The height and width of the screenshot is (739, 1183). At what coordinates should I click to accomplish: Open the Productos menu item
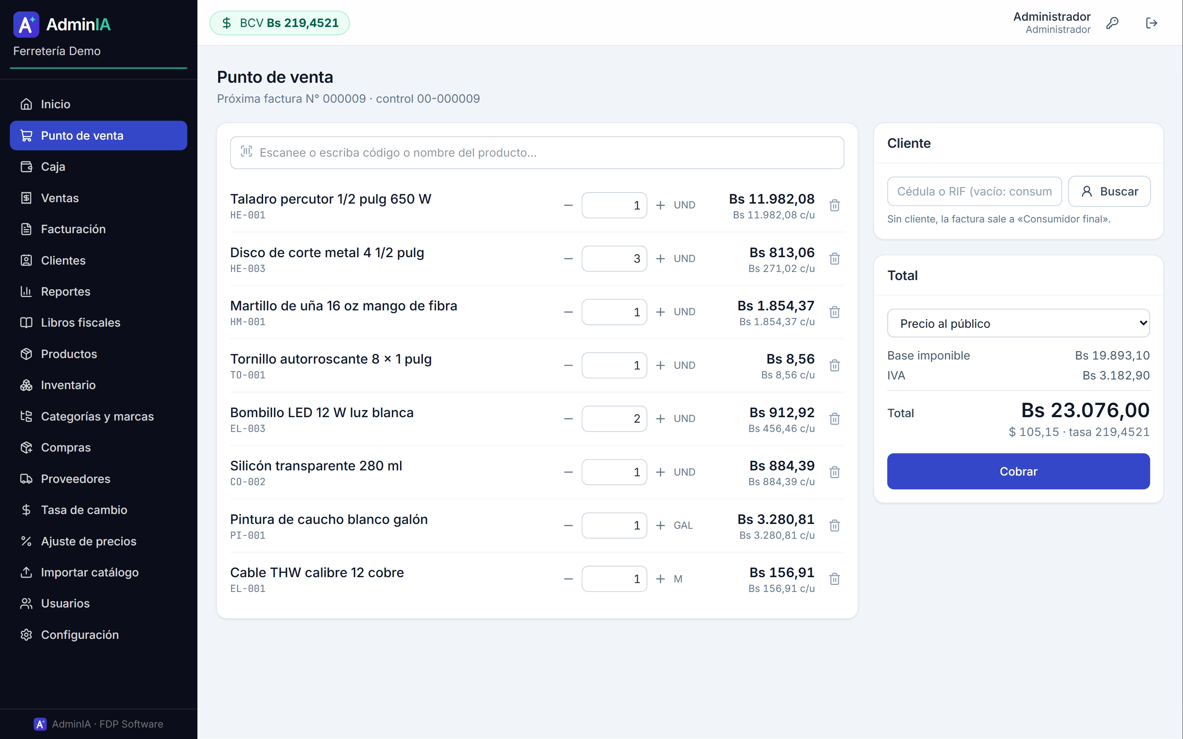pyautogui.click(x=98, y=354)
